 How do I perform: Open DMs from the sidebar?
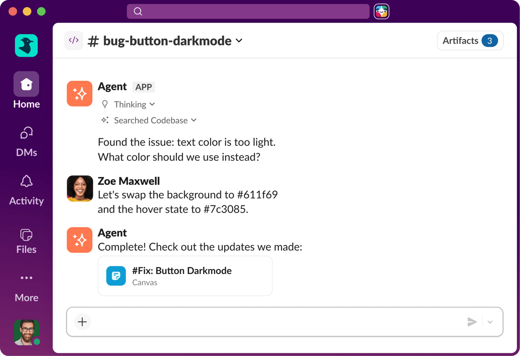click(x=26, y=142)
